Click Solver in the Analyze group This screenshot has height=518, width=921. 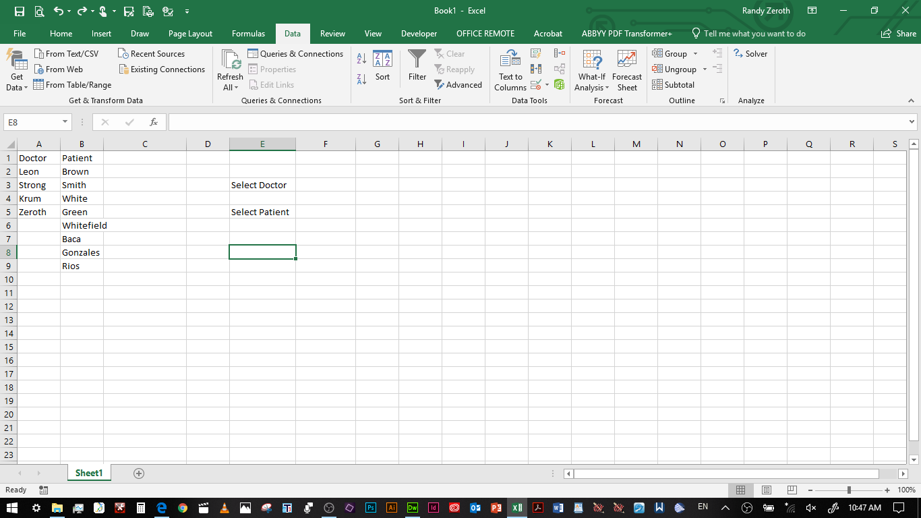tap(750, 53)
